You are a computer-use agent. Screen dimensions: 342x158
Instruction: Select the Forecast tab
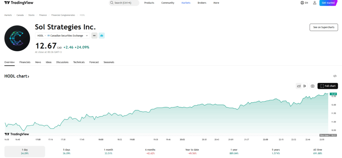point(94,62)
